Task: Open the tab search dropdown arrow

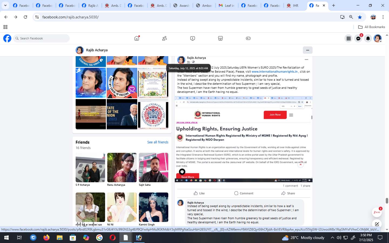Action: click(x=5, y=5)
